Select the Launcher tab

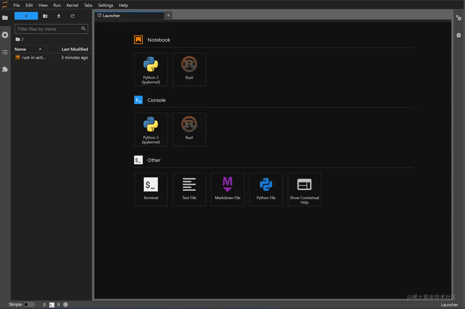pos(129,16)
